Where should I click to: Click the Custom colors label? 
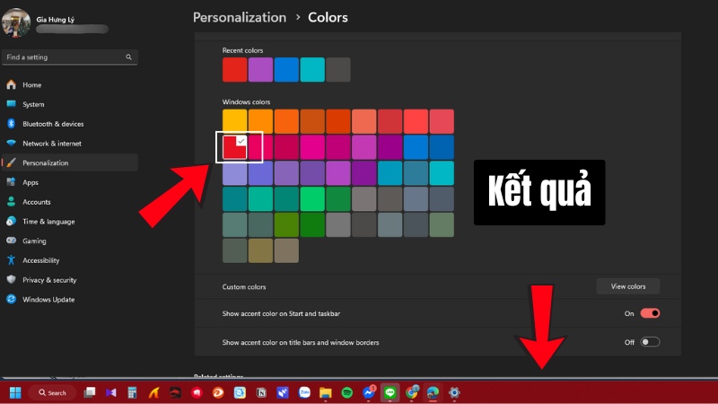244,286
